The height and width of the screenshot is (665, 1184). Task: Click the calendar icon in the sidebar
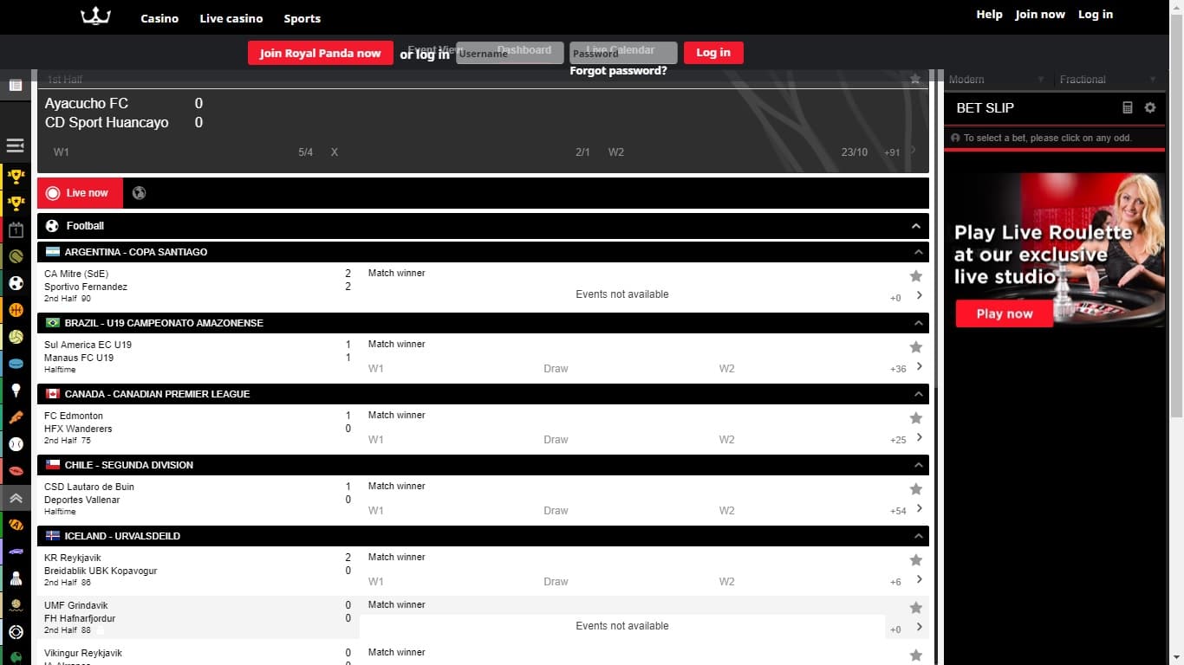(16, 229)
